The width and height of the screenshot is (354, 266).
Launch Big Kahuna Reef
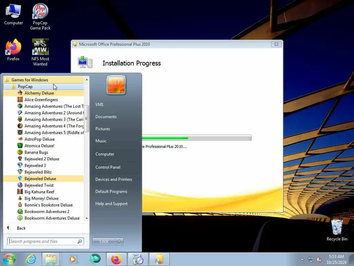43,192
